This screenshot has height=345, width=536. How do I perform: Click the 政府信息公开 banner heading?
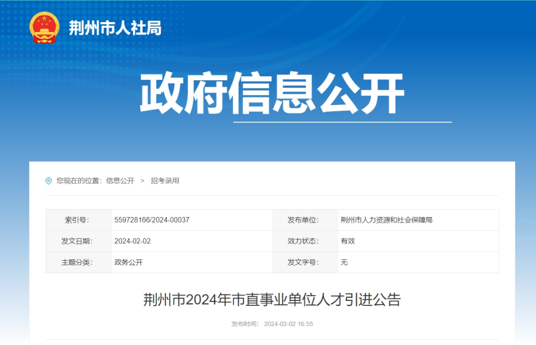click(x=272, y=93)
